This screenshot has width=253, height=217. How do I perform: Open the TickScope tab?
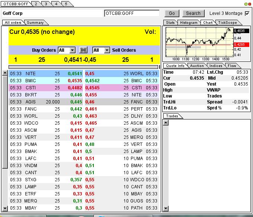[227, 22]
